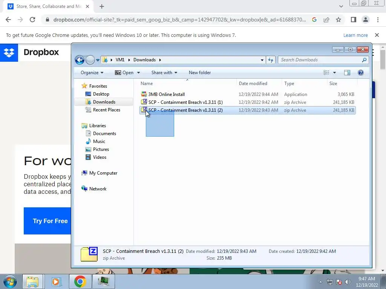
Task: Reload the Dropbox page in Chrome
Action: click(32, 20)
